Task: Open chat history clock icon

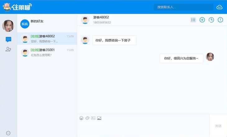Action: (211, 20)
